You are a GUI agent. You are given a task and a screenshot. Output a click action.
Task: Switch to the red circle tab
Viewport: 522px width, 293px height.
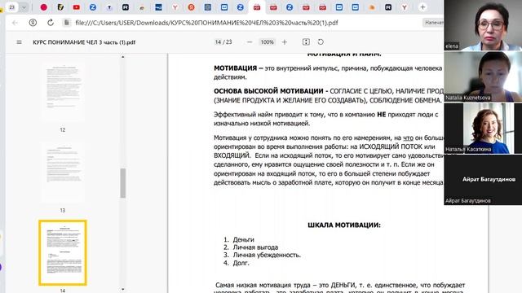43,7
